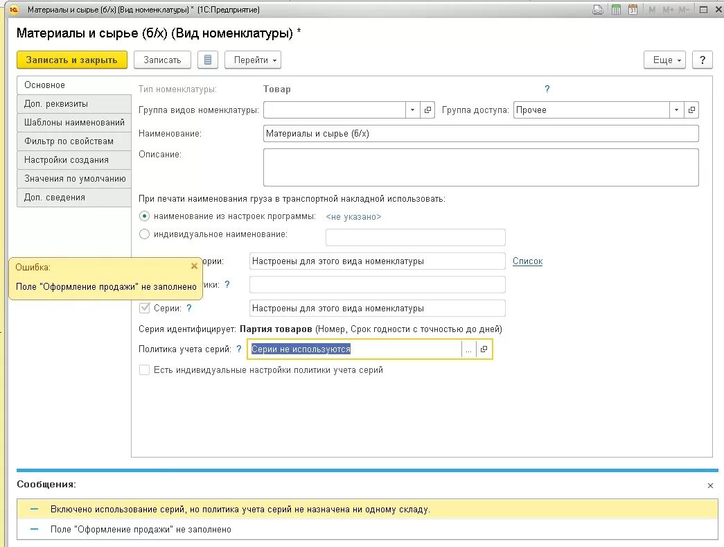Toggle the Серии checkbox
The height and width of the screenshot is (547, 724).
click(145, 308)
